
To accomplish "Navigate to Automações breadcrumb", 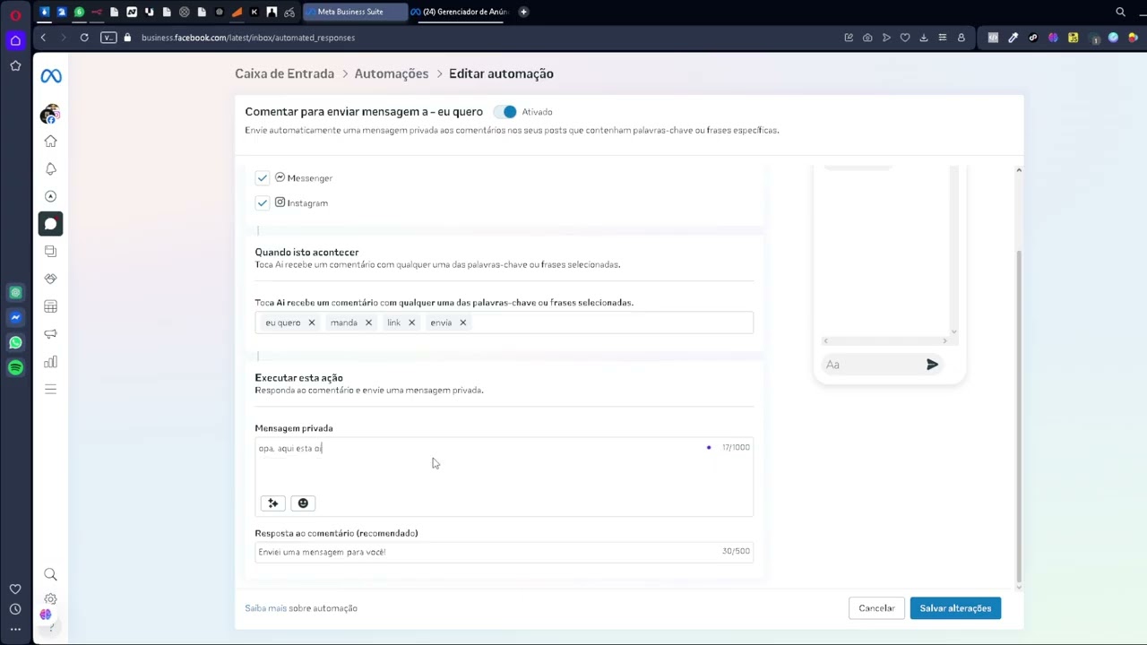I will point(392,73).
